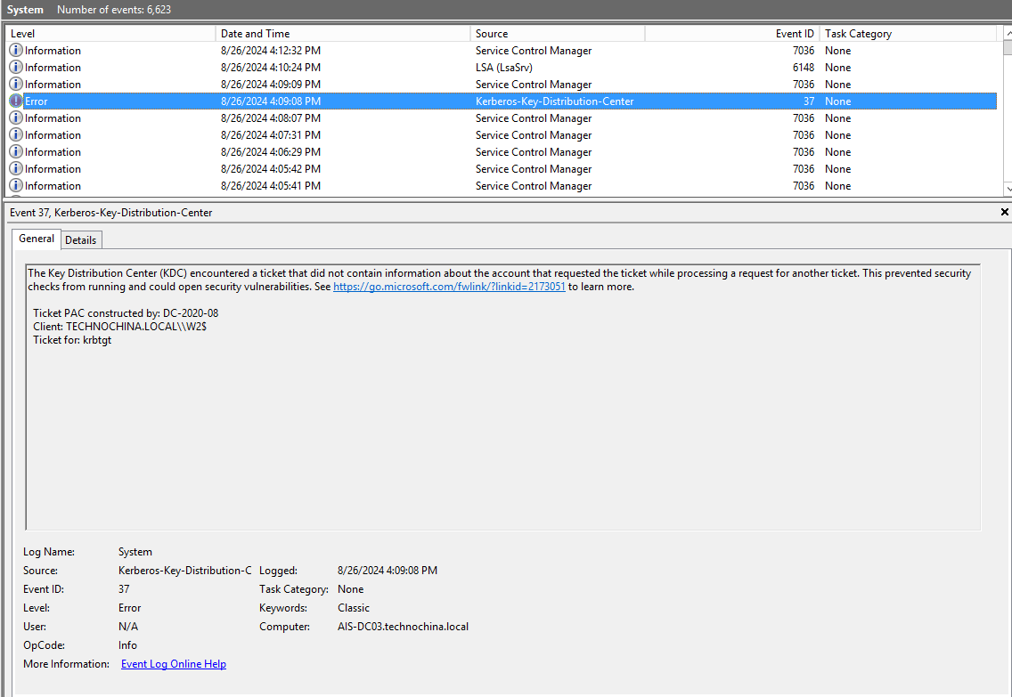Click the Computer value AIS-DC03.technochina.local

[x=403, y=627]
